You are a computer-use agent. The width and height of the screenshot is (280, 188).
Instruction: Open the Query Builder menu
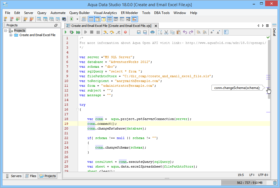pos(79,13)
